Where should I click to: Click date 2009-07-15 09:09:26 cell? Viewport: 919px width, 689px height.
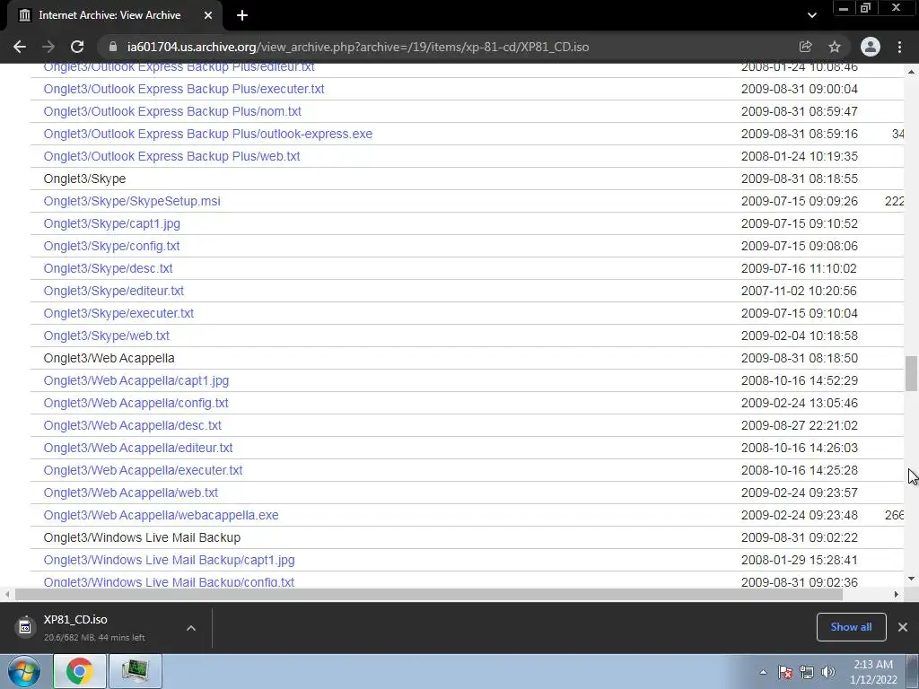[x=800, y=201]
